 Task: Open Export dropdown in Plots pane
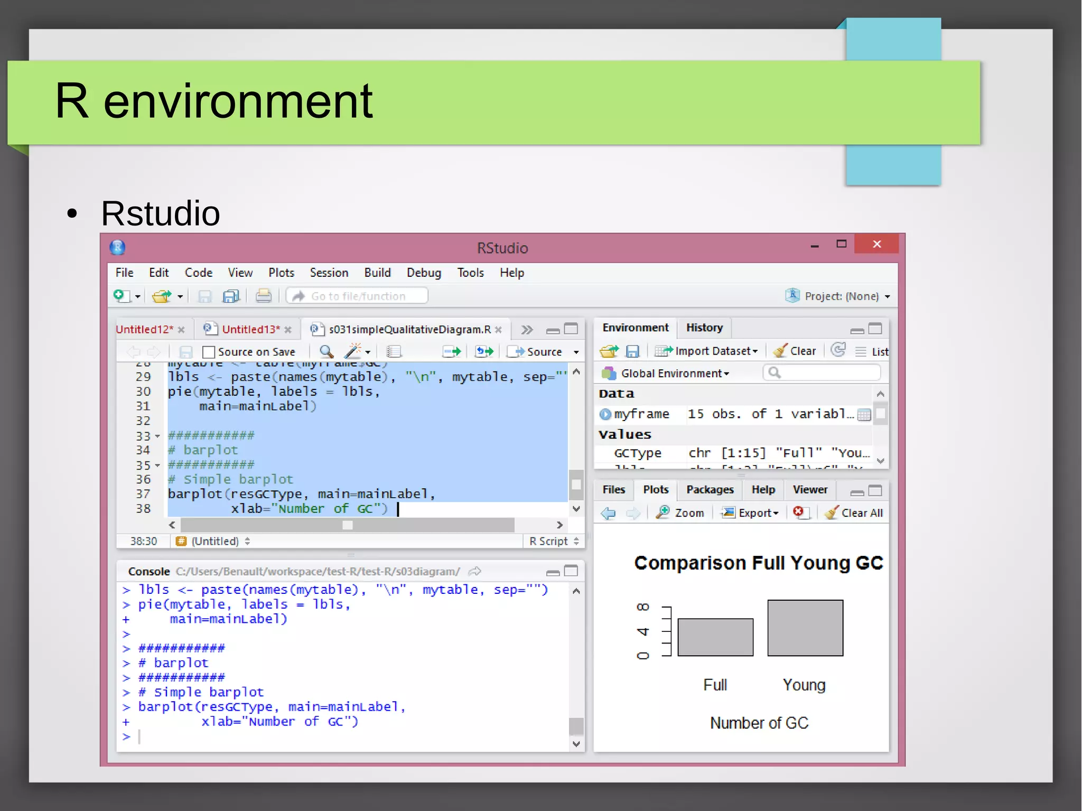click(x=751, y=513)
